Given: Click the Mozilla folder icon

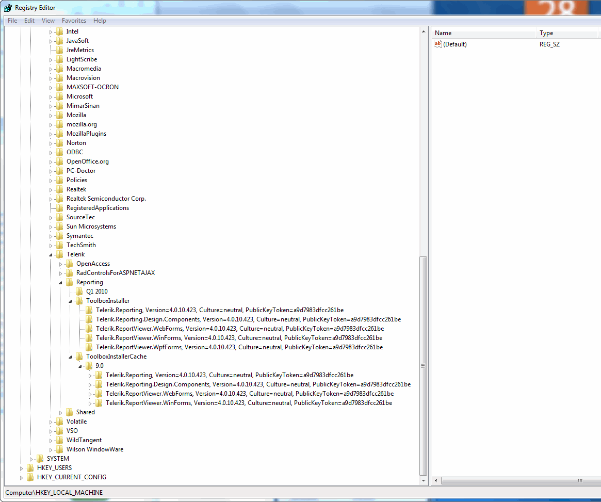Looking at the screenshot, I should click(60, 115).
